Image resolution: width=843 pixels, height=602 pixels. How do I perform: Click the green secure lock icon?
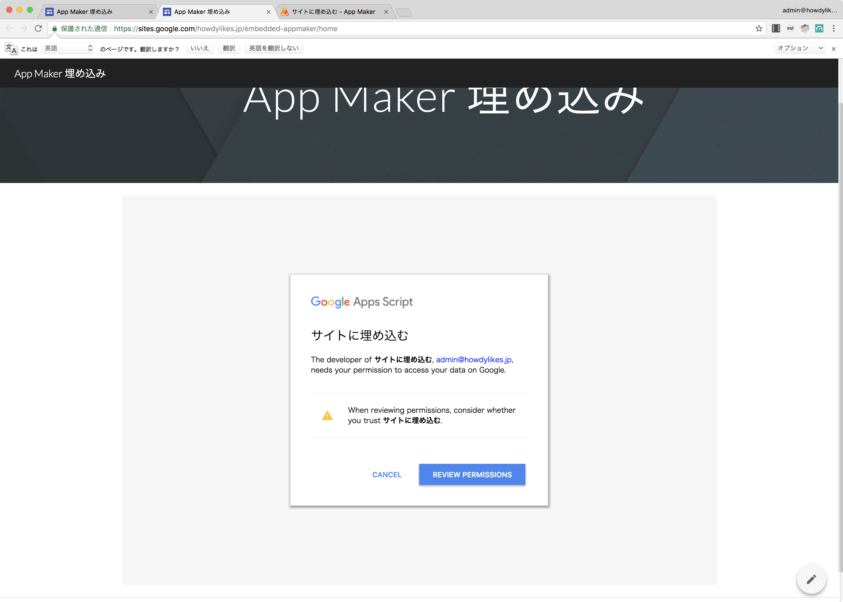54,29
